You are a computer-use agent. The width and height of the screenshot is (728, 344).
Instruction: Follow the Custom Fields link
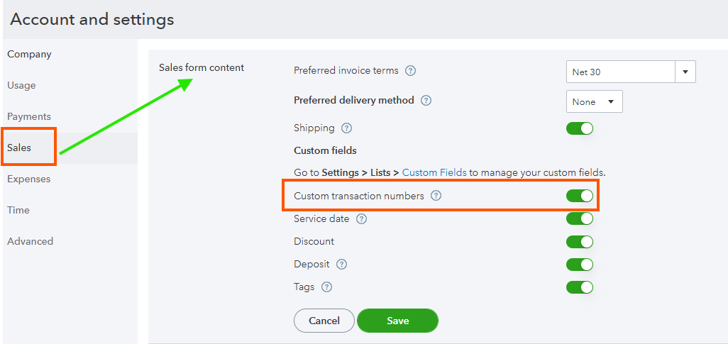(x=434, y=172)
